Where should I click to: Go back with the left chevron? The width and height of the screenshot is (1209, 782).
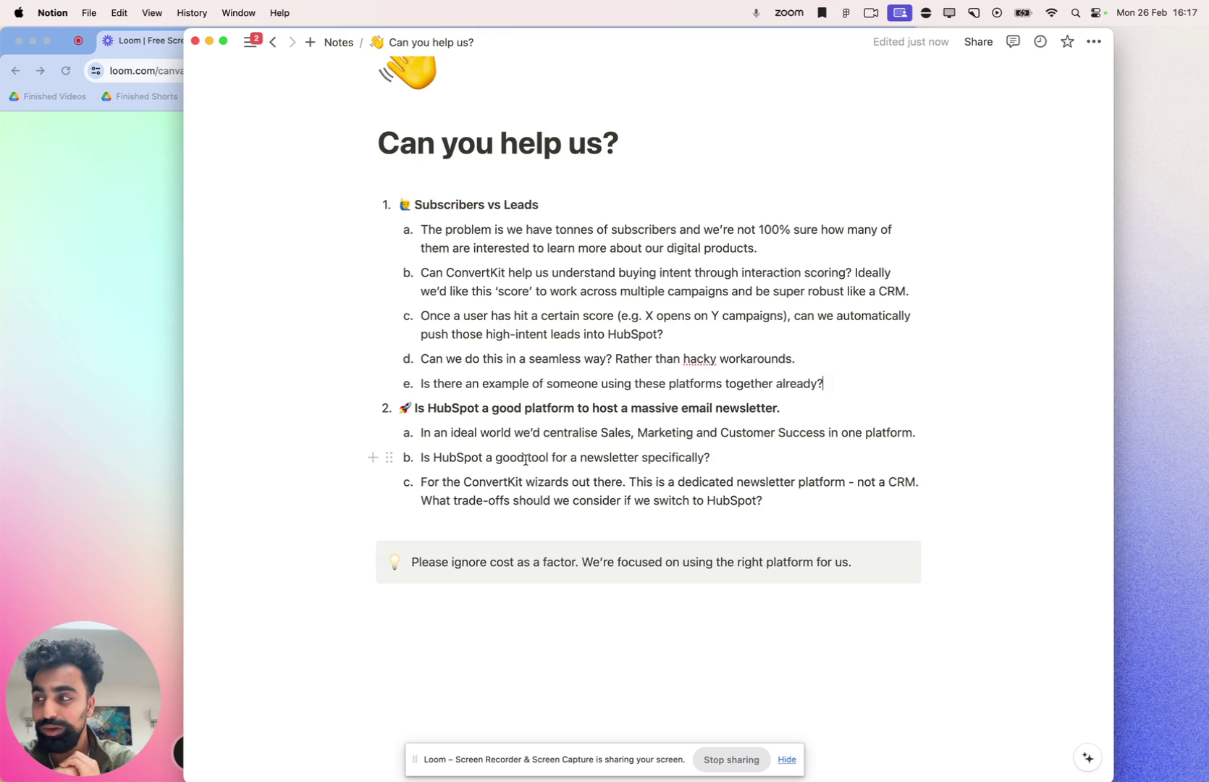pyautogui.click(x=273, y=42)
